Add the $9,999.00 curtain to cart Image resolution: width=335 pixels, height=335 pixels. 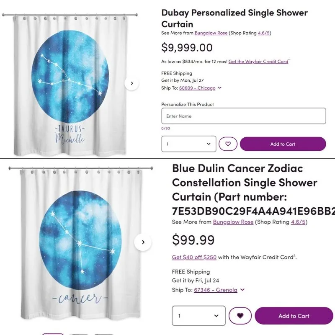[283, 144]
